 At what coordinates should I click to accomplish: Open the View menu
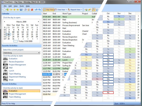[16, 6]
